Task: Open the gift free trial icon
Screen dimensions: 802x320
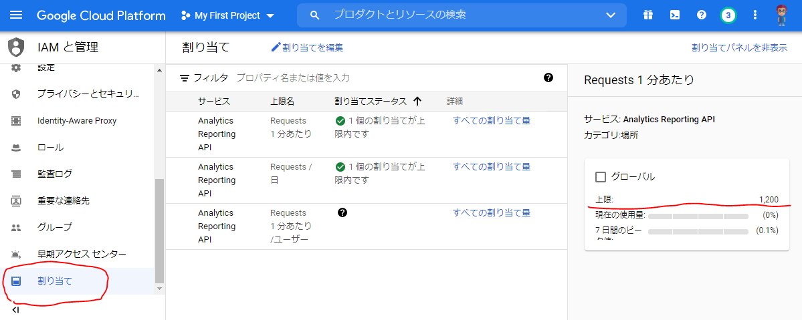Action: coord(648,15)
